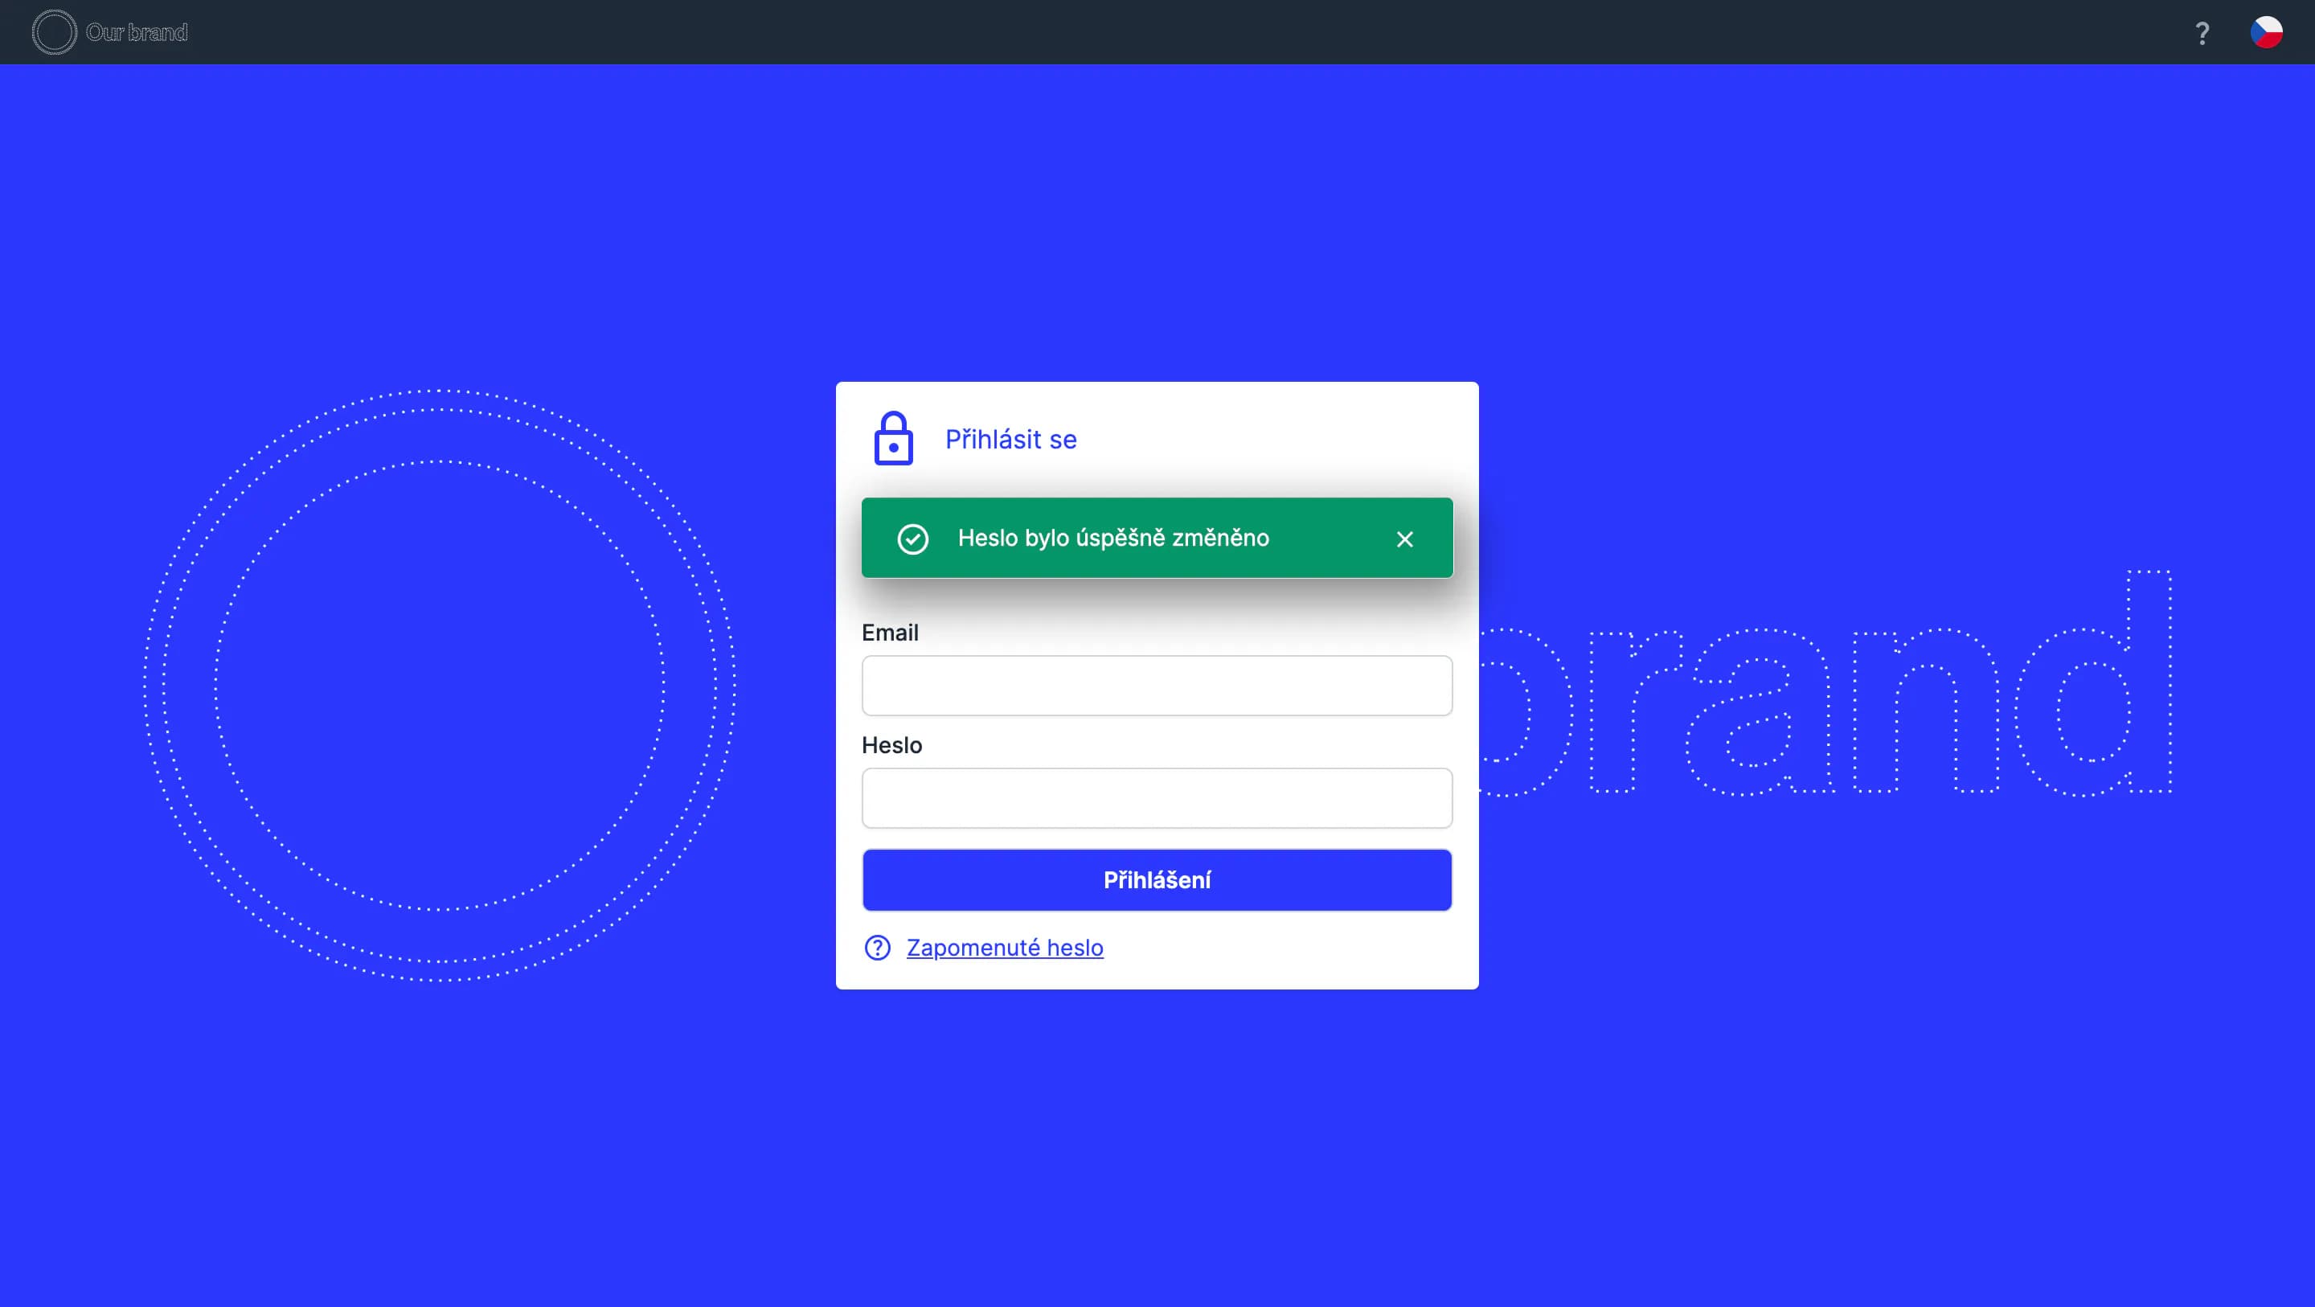The width and height of the screenshot is (2315, 1307).
Task: Click the checkmark icon in success alert
Action: pos(912,539)
